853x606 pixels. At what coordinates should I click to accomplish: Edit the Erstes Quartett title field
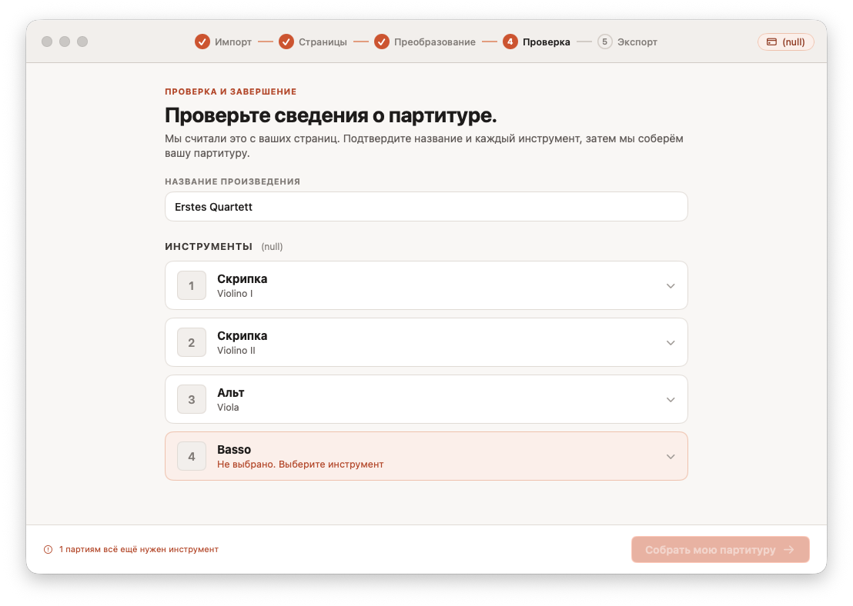(426, 207)
